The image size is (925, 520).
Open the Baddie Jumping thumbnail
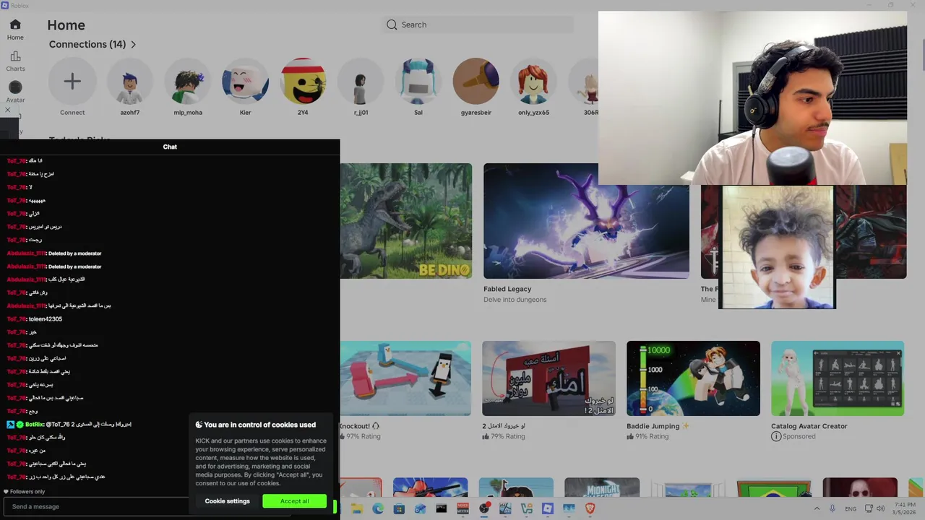pyautogui.click(x=693, y=378)
